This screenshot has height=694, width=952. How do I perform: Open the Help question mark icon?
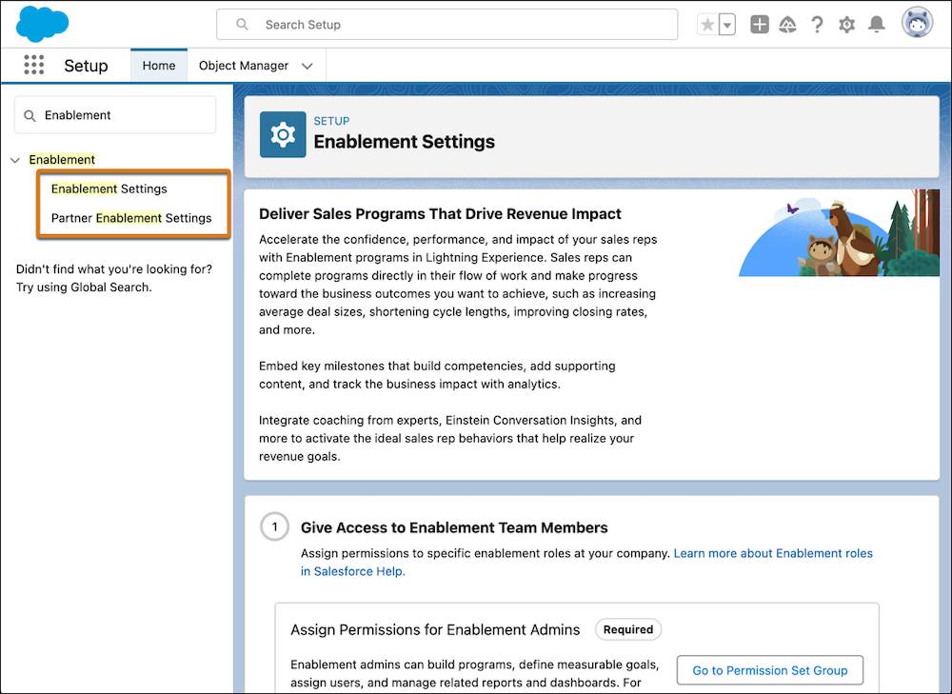click(817, 25)
